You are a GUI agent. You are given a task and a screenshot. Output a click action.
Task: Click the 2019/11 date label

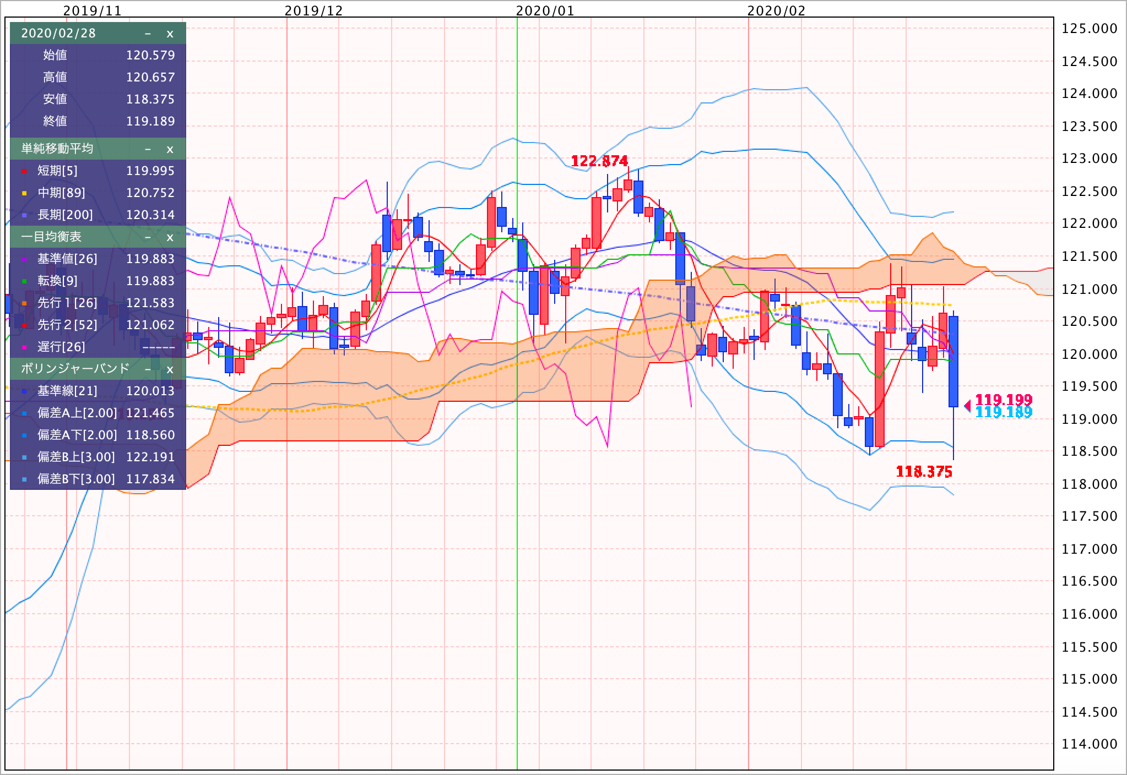click(x=93, y=10)
